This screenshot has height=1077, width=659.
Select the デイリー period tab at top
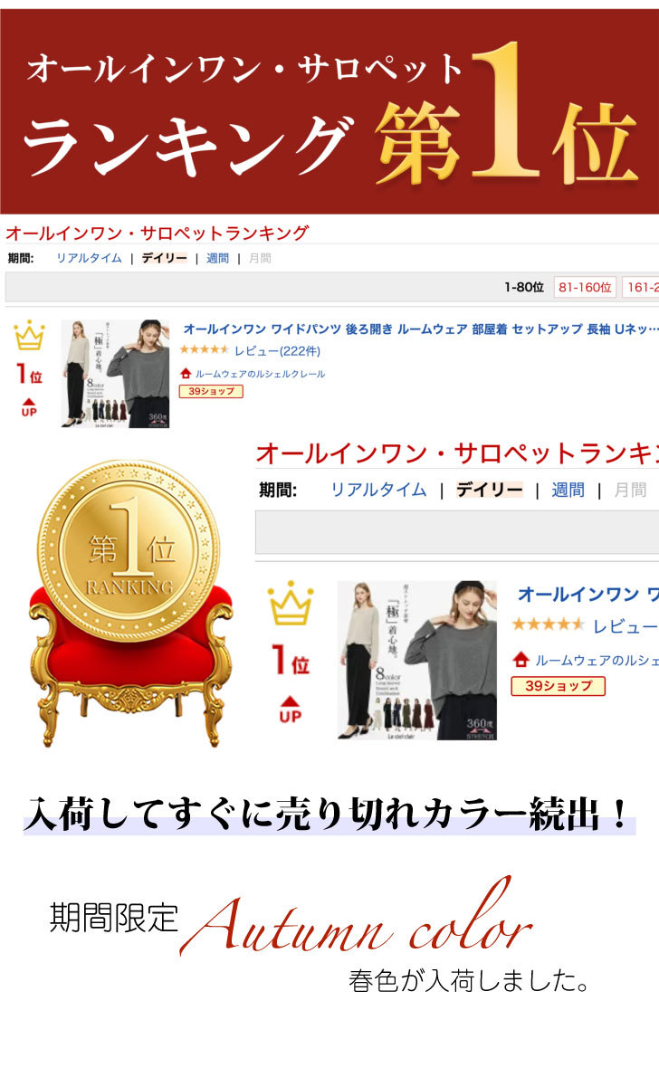(164, 258)
